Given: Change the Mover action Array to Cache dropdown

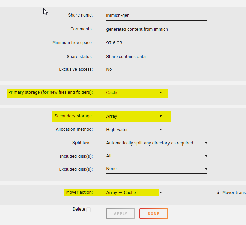Looking at the screenshot, I should (x=134, y=193).
